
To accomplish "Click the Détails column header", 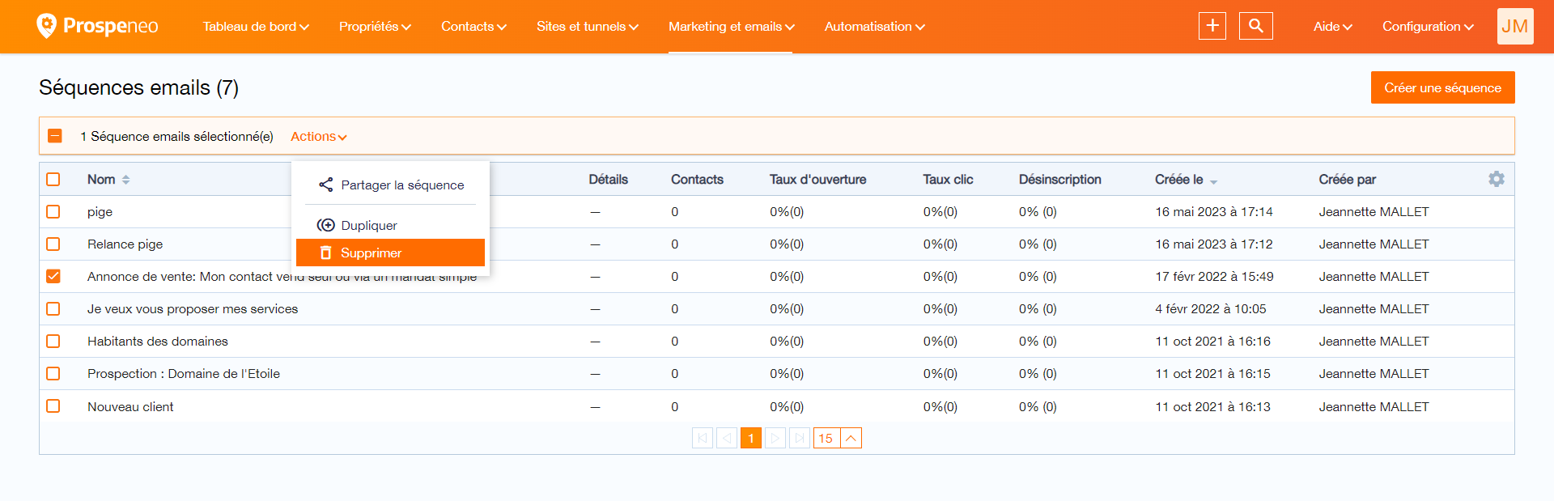I will coord(608,179).
